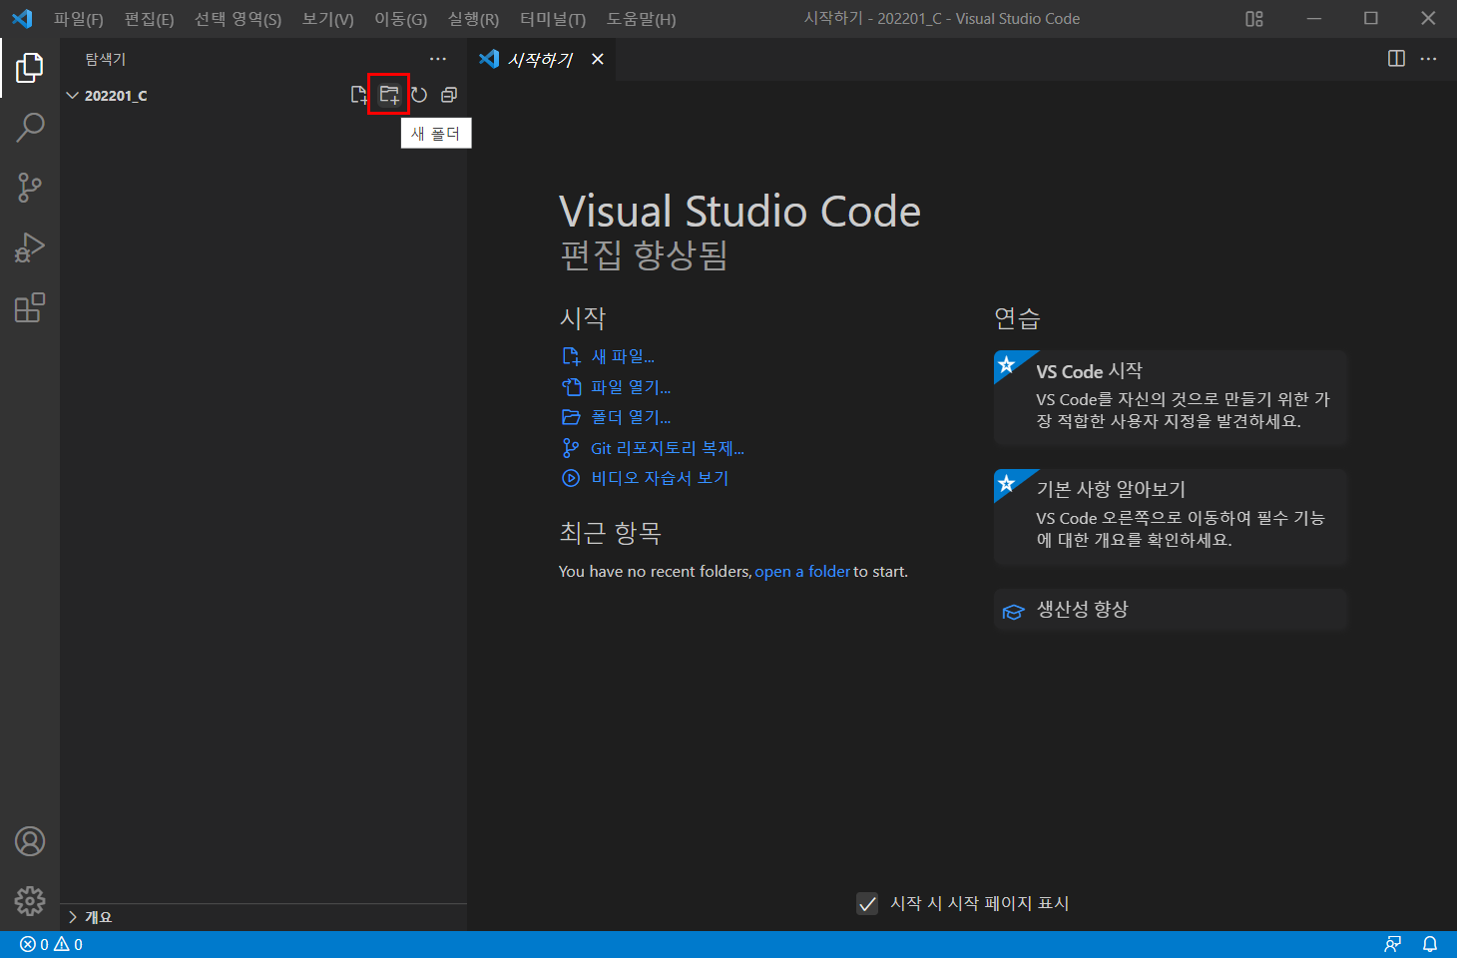
Task: Click the Git 리포지토리 복제... link
Action: tap(654, 448)
